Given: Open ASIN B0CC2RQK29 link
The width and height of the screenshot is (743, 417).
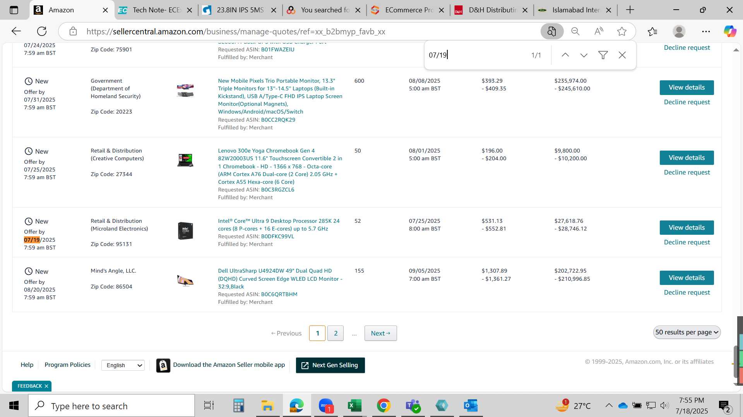Looking at the screenshot, I should point(278,120).
